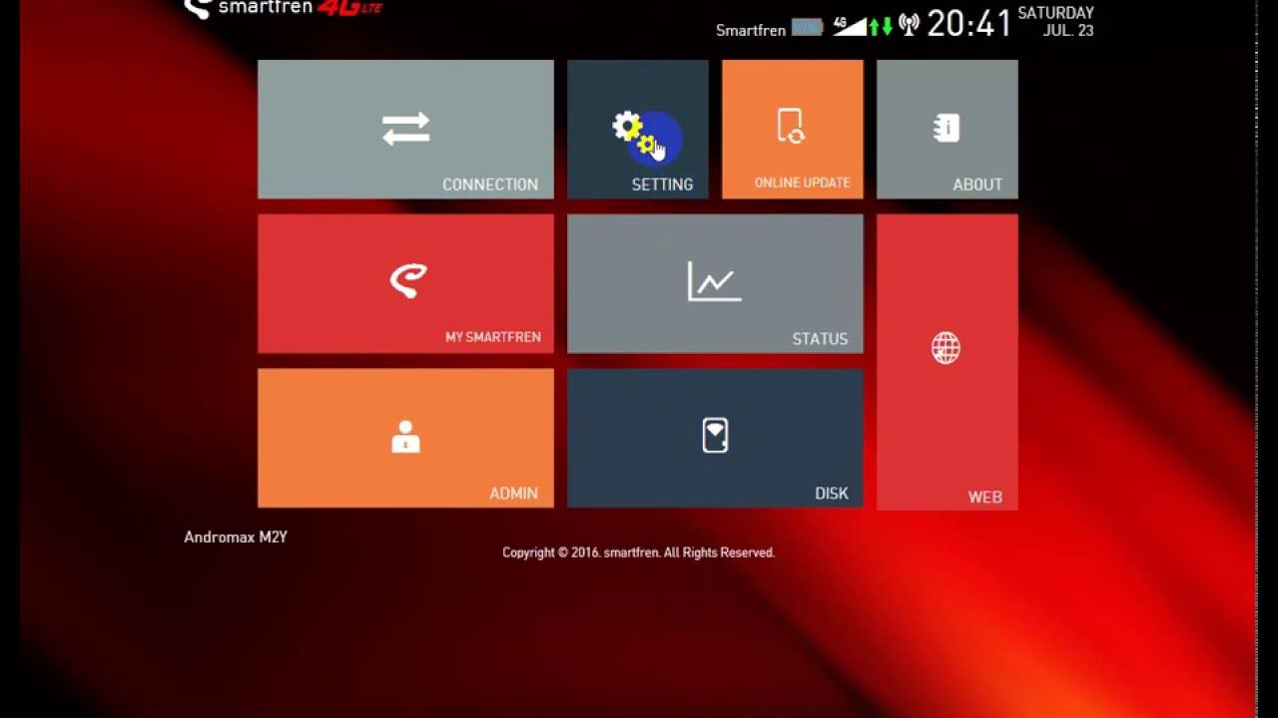
Task: Click the DISK label text
Action: coord(832,494)
